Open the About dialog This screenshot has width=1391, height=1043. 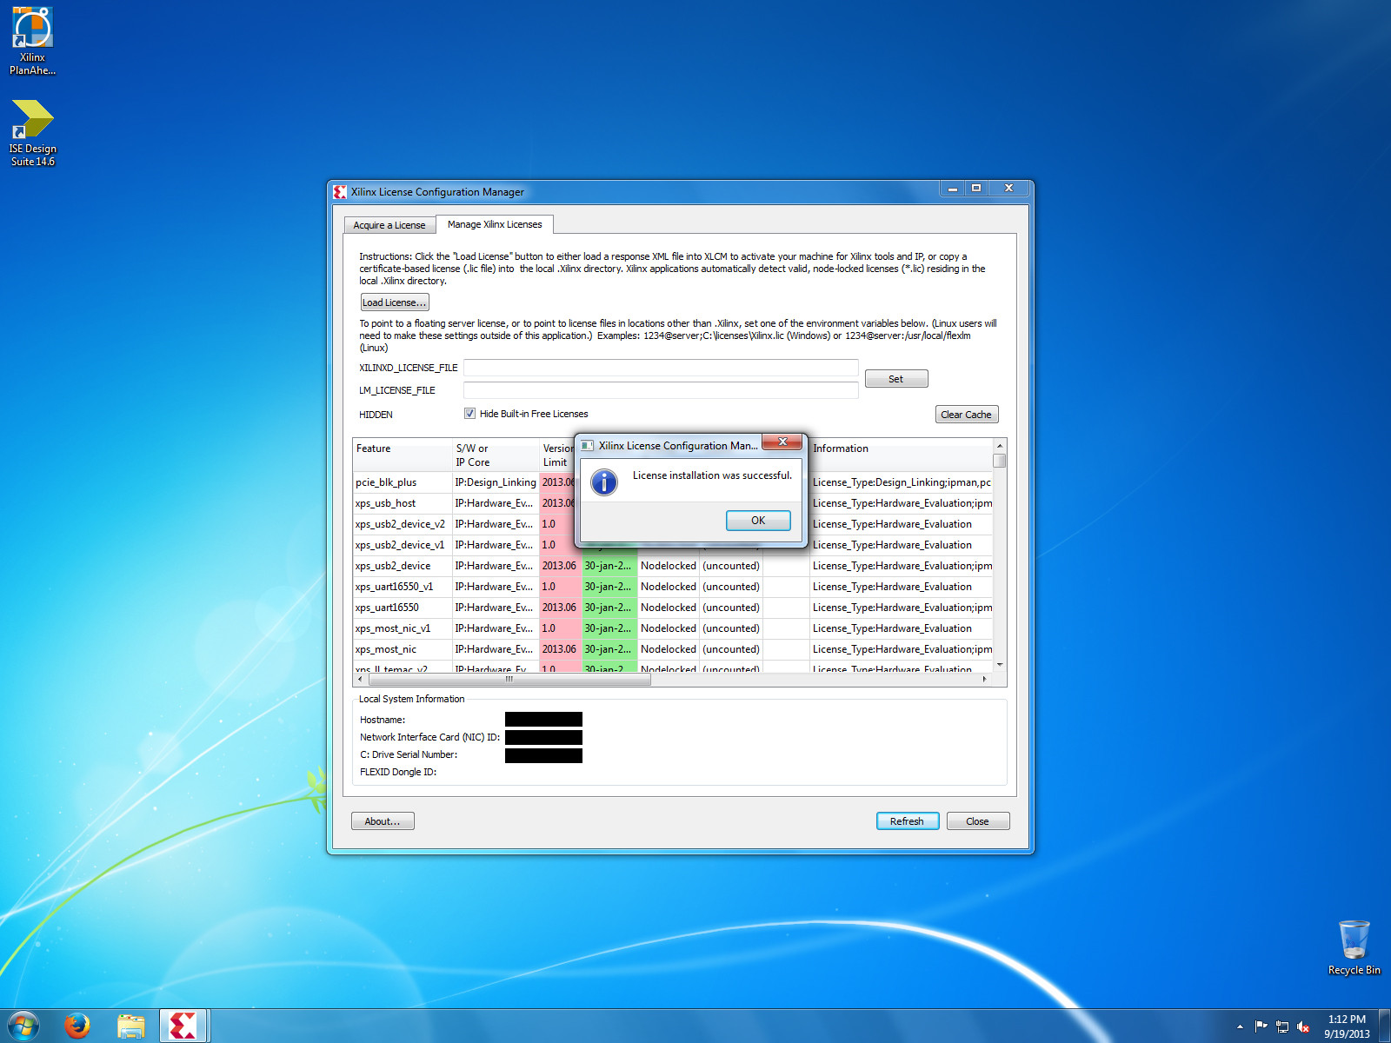[383, 820]
